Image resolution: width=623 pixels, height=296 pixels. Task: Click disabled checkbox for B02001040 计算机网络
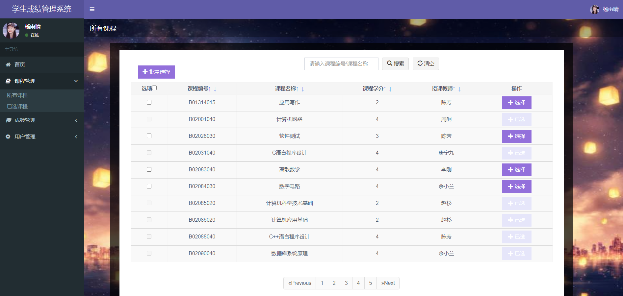[149, 119]
